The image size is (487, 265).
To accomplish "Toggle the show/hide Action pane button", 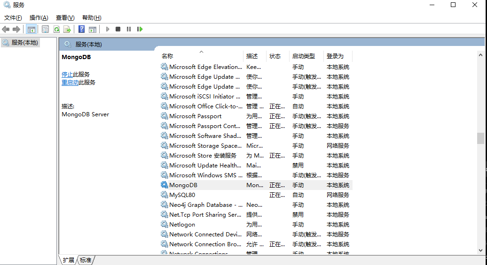I will click(x=93, y=29).
